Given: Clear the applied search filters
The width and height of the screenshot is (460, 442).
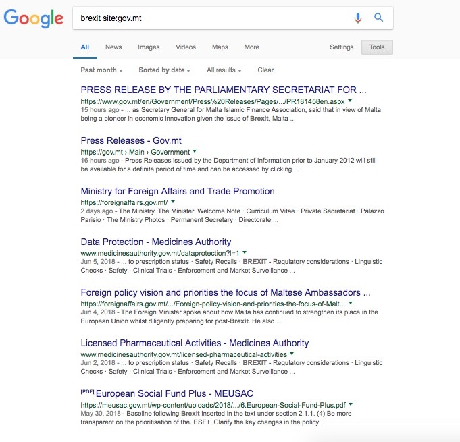Looking at the screenshot, I should 265,70.
